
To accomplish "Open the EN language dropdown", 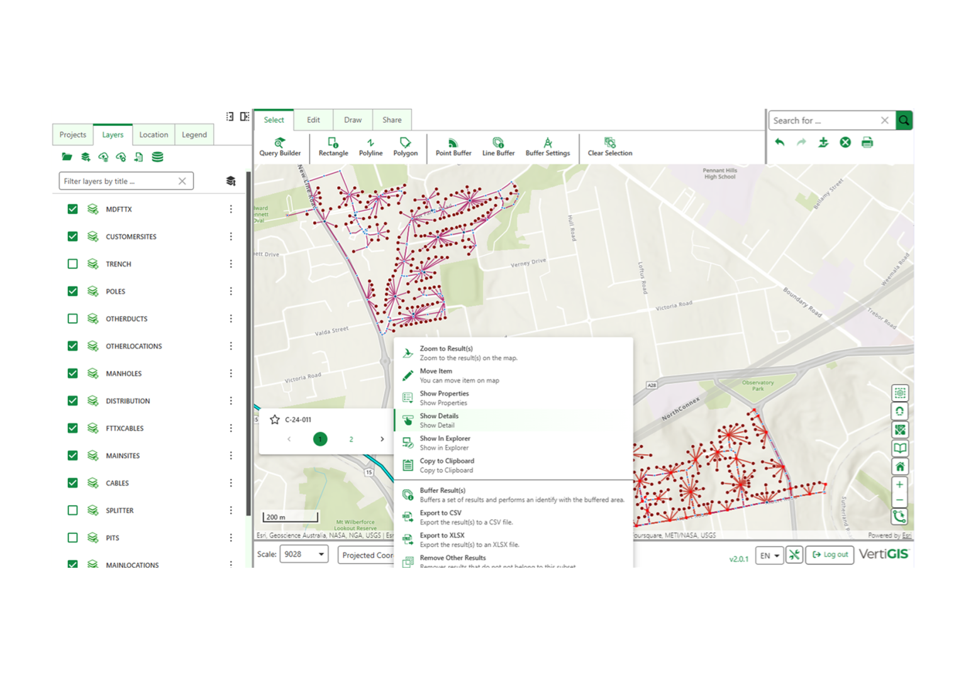I will [x=769, y=555].
